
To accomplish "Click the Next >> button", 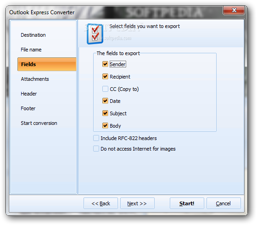I will click(137, 203).
